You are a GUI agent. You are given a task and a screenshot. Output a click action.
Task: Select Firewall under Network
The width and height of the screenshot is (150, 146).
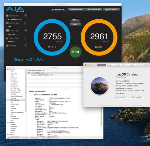click(x=13, y=124)
